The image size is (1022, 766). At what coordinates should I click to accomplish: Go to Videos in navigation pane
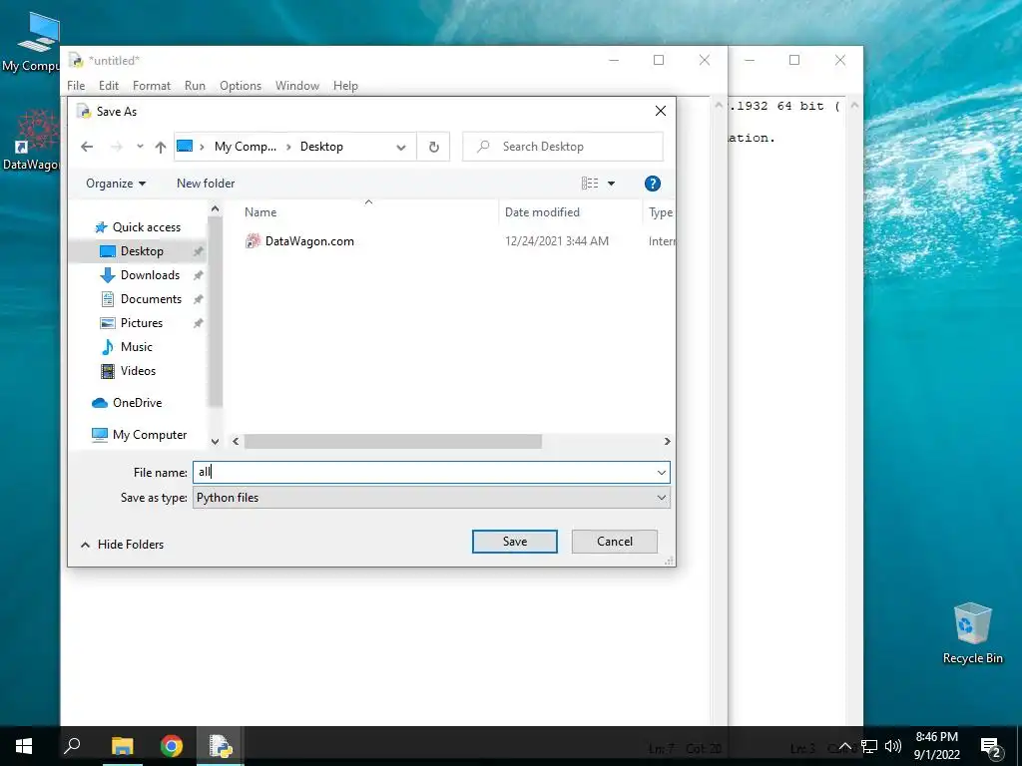coord(138,371)
